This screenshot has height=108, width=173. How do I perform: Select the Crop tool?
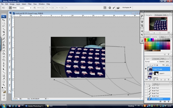[x=3, y=32]
